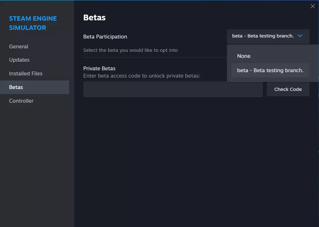Go to Installed Files section
Image resolution: width=319 pixels, height=227 pixels.
click(25, 73)
